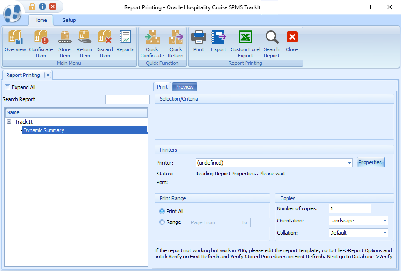The image size is (401, 271).
Task: Click the blue info icon in title bar
Action: pos(42,7)
